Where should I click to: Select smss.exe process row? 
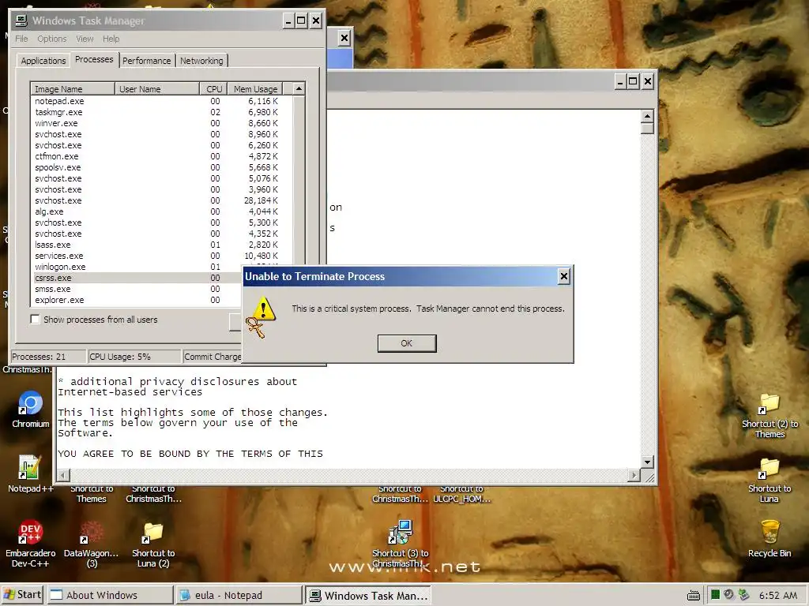[137, 289]
